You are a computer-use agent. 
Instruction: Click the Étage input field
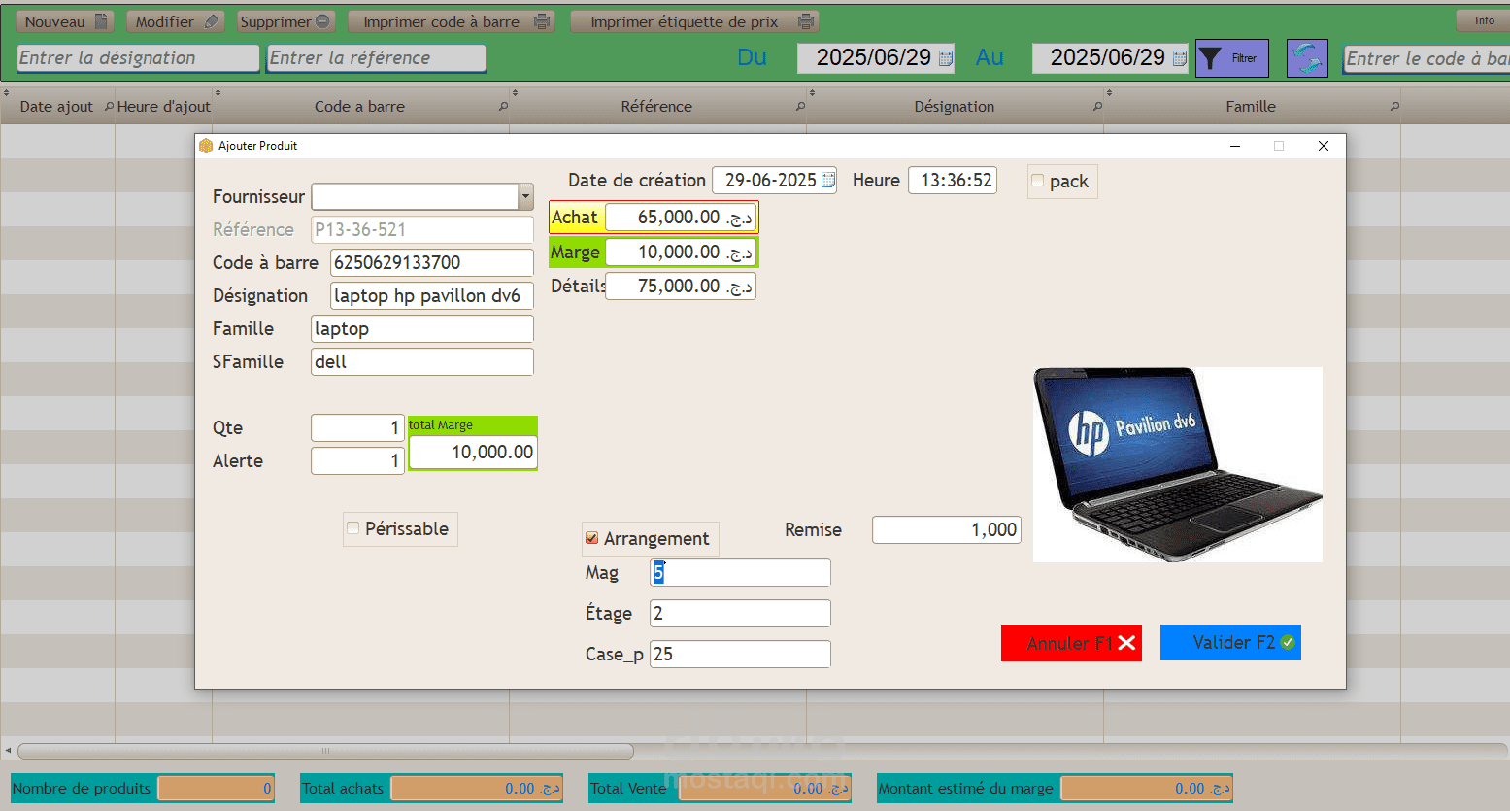tap(740, 613)
